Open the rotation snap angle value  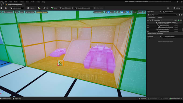coord(130,12)
